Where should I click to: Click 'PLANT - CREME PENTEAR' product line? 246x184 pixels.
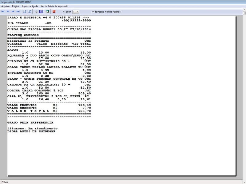tap(49, 79)
